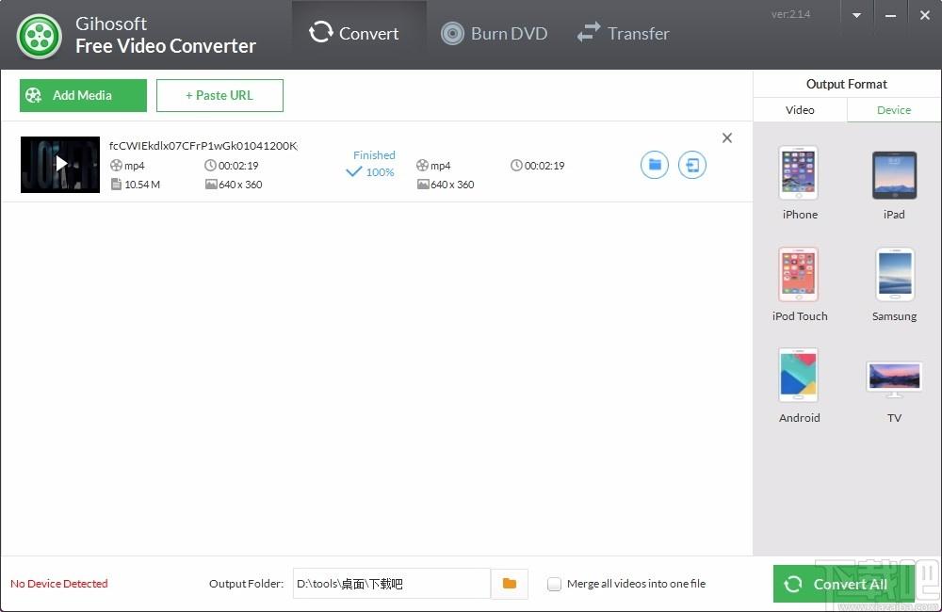Transfer finished video to device icon
The image size is (942, 612).
pos(692,165)
